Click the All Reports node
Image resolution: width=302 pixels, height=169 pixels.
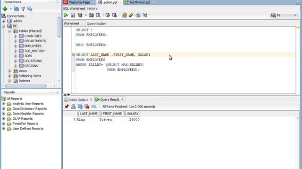[x=15, y=99]
